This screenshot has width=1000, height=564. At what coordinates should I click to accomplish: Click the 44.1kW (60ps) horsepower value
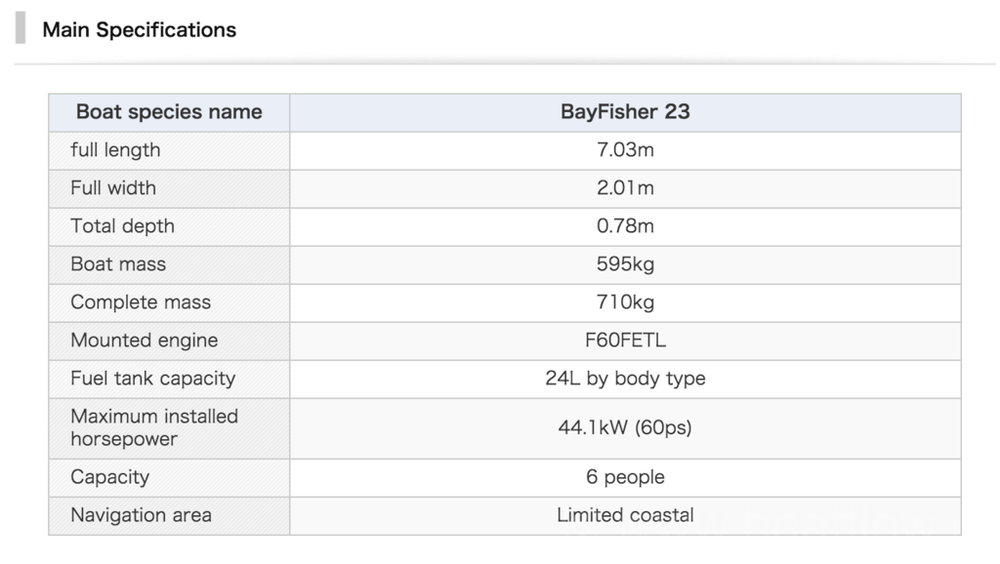pyautogui.click(x=625, y=427)
